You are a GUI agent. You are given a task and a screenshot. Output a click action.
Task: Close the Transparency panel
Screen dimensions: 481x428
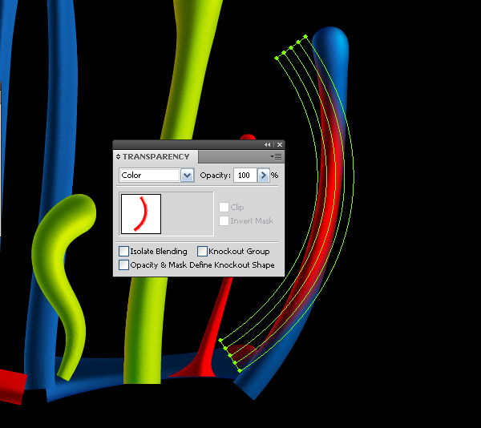tap(280, 145)
